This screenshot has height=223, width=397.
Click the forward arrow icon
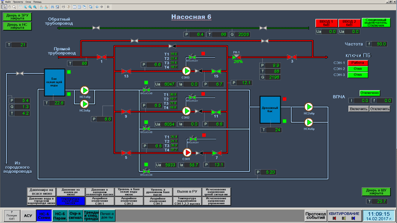102,7
